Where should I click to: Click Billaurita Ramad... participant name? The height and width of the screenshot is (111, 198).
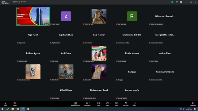[165, 16]
